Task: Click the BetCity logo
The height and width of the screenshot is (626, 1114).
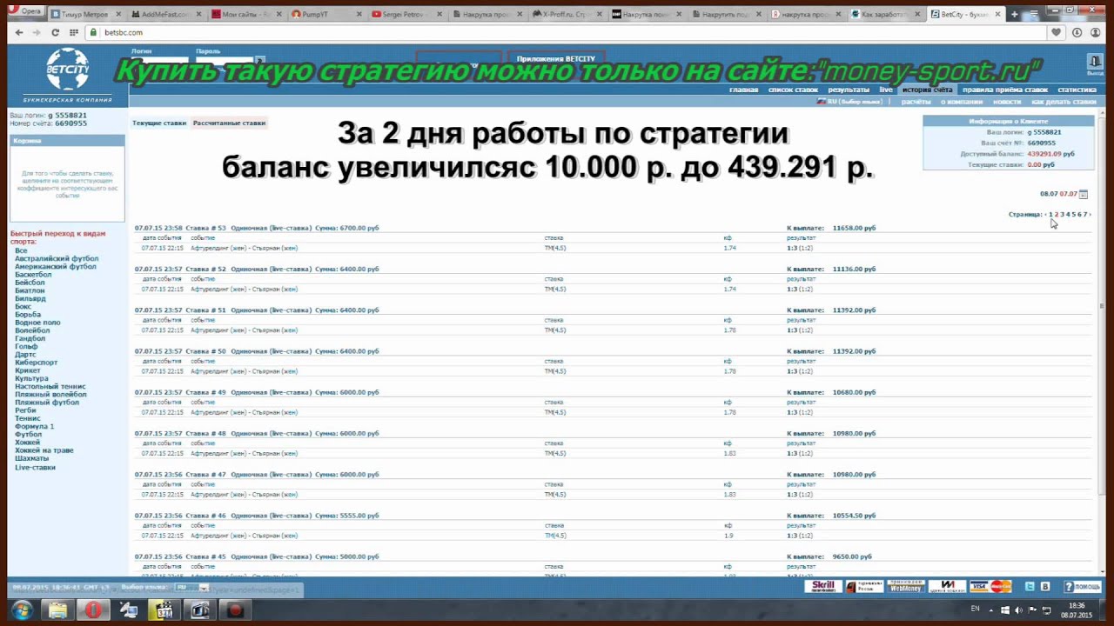Action: pyautogui.click(x=67, y=75)
